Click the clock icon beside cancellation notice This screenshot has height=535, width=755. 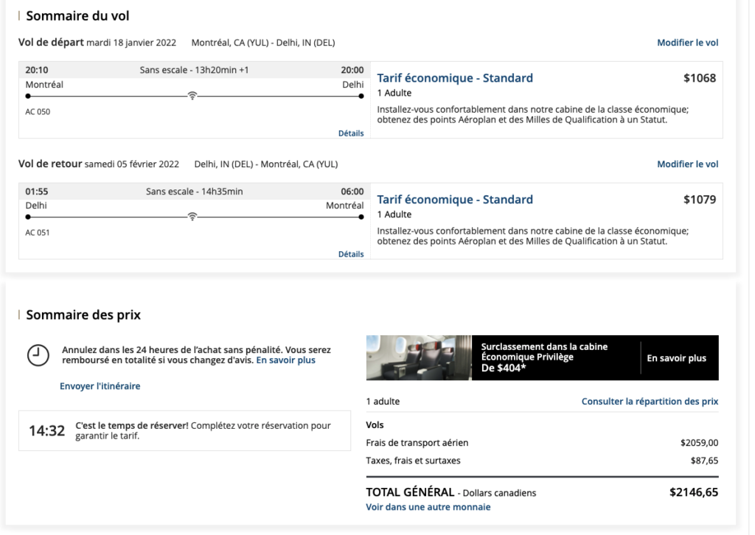click(38, 354)
